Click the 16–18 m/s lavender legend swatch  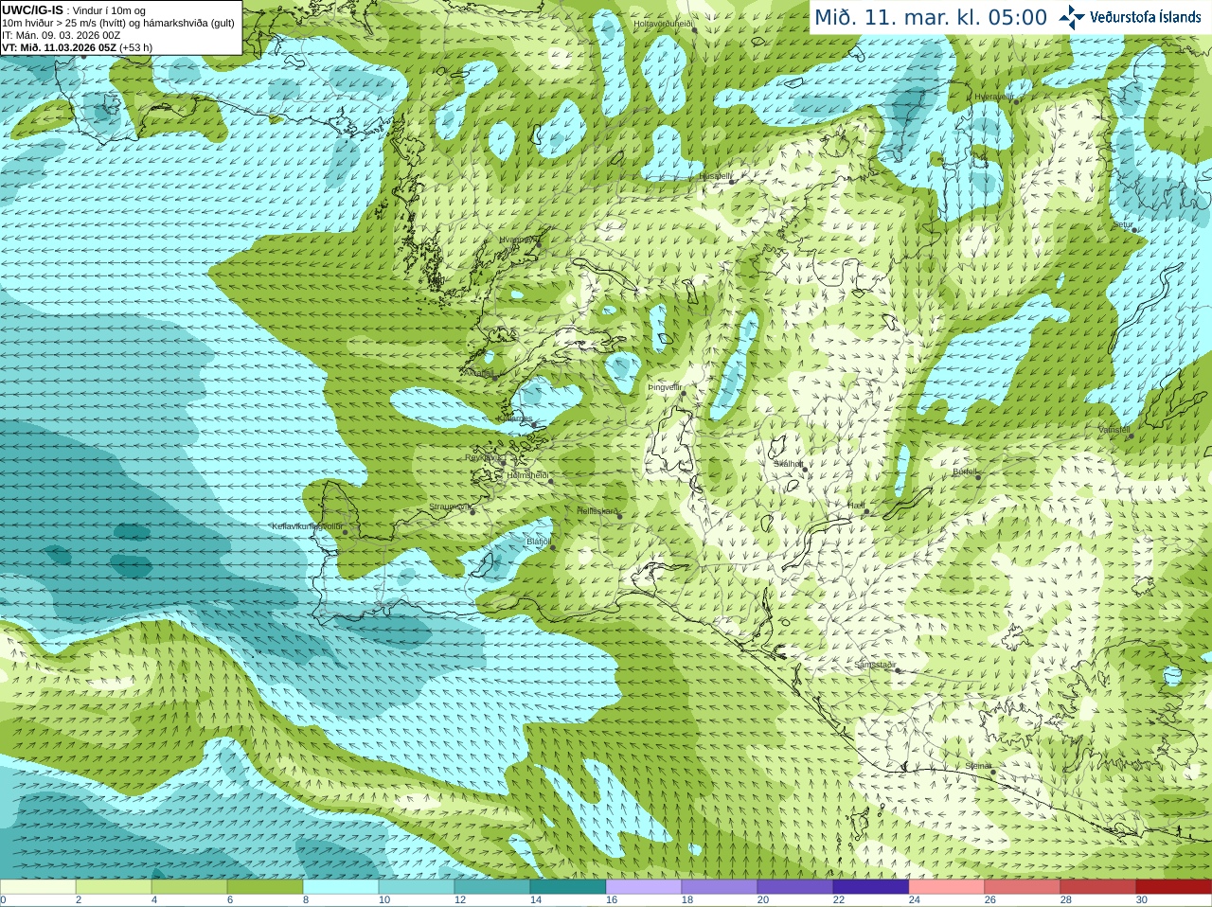click(644, 887)
